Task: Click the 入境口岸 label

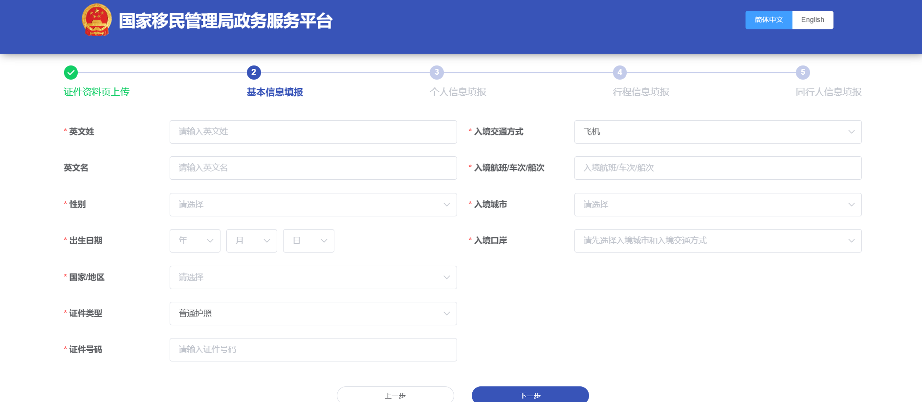Action: (x=490, y=241)
